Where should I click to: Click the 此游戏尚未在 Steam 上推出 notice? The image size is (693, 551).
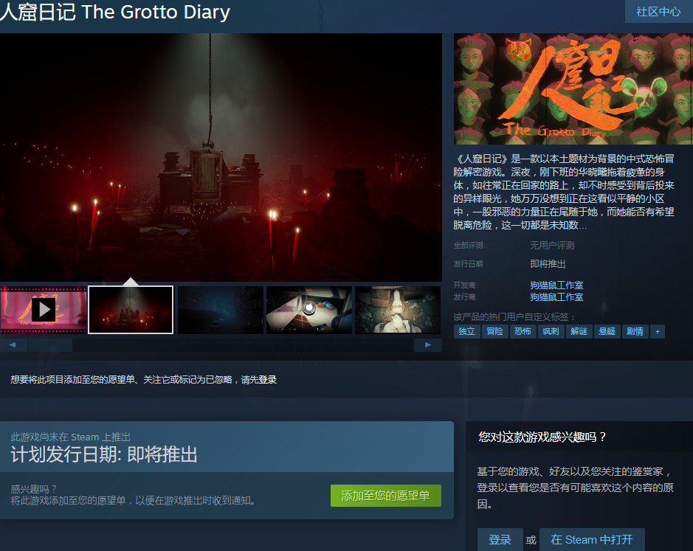click(x=71, y=437)
